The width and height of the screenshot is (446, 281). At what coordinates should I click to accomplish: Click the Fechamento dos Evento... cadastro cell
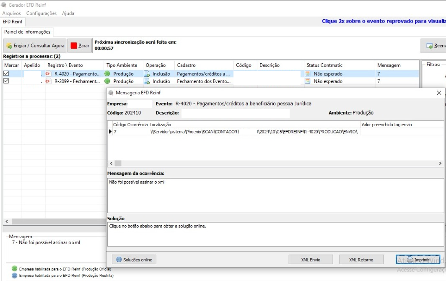204,81
